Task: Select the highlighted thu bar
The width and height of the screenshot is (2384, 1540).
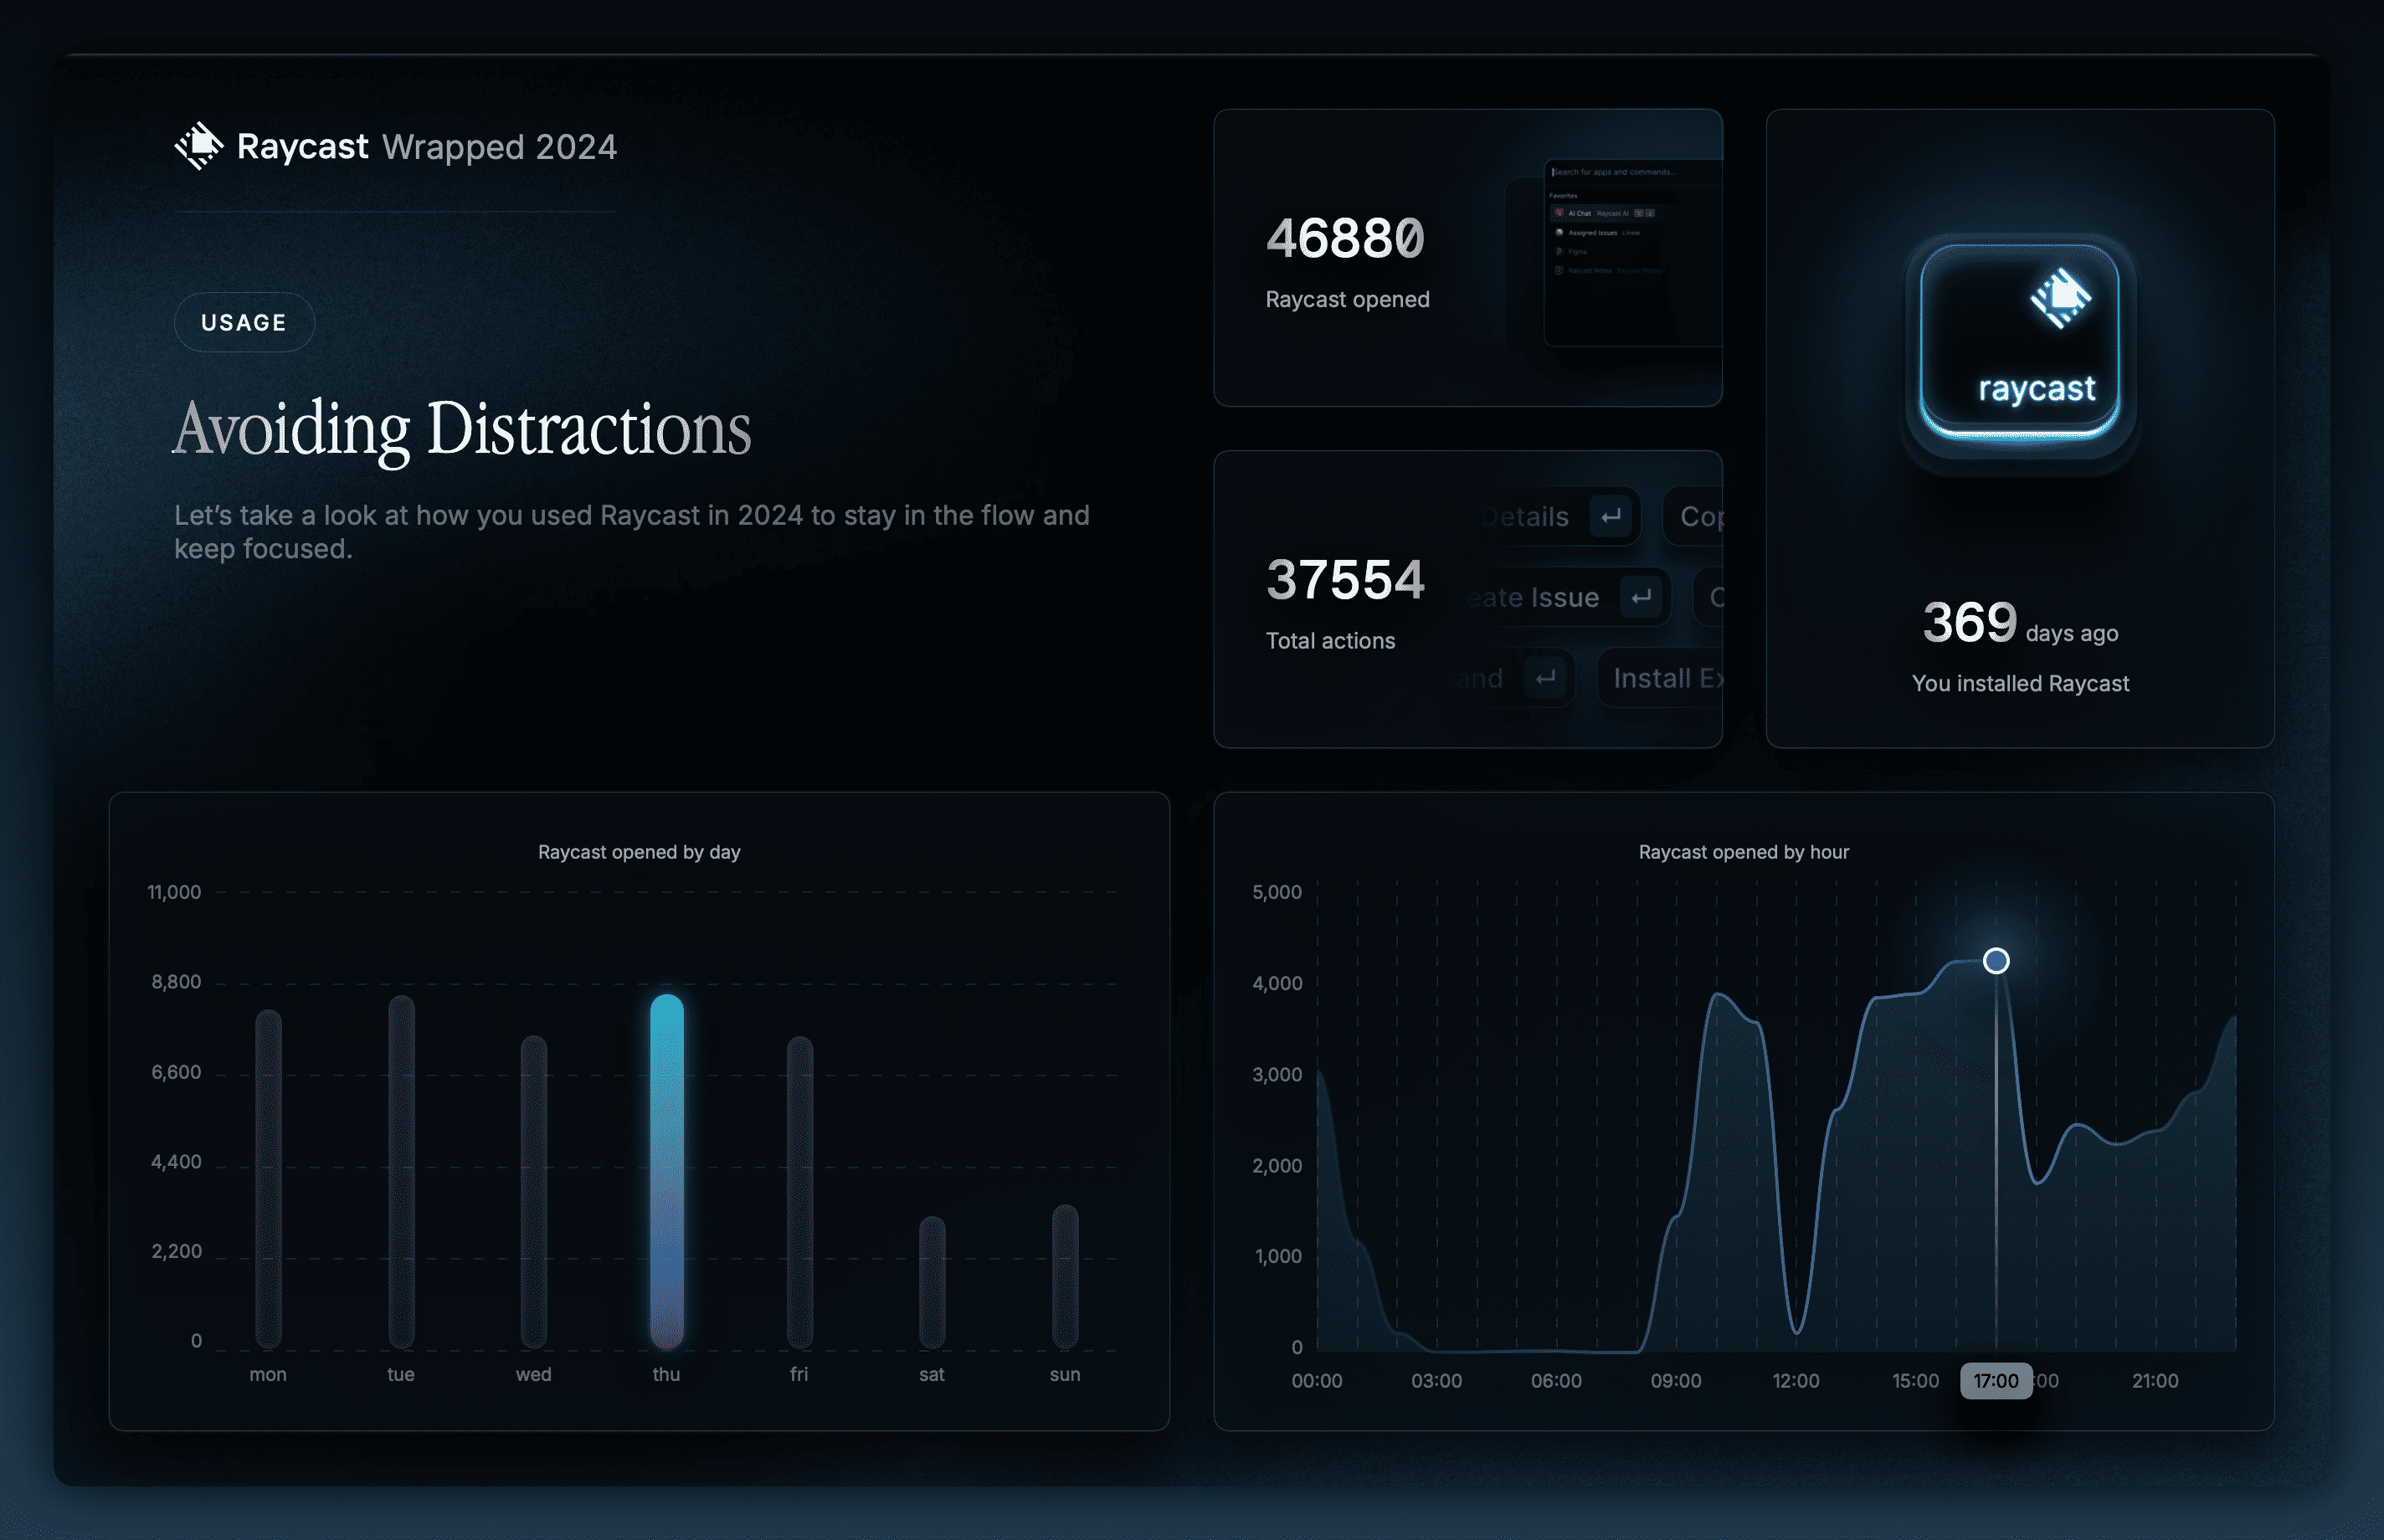Action: [667, 1170]
